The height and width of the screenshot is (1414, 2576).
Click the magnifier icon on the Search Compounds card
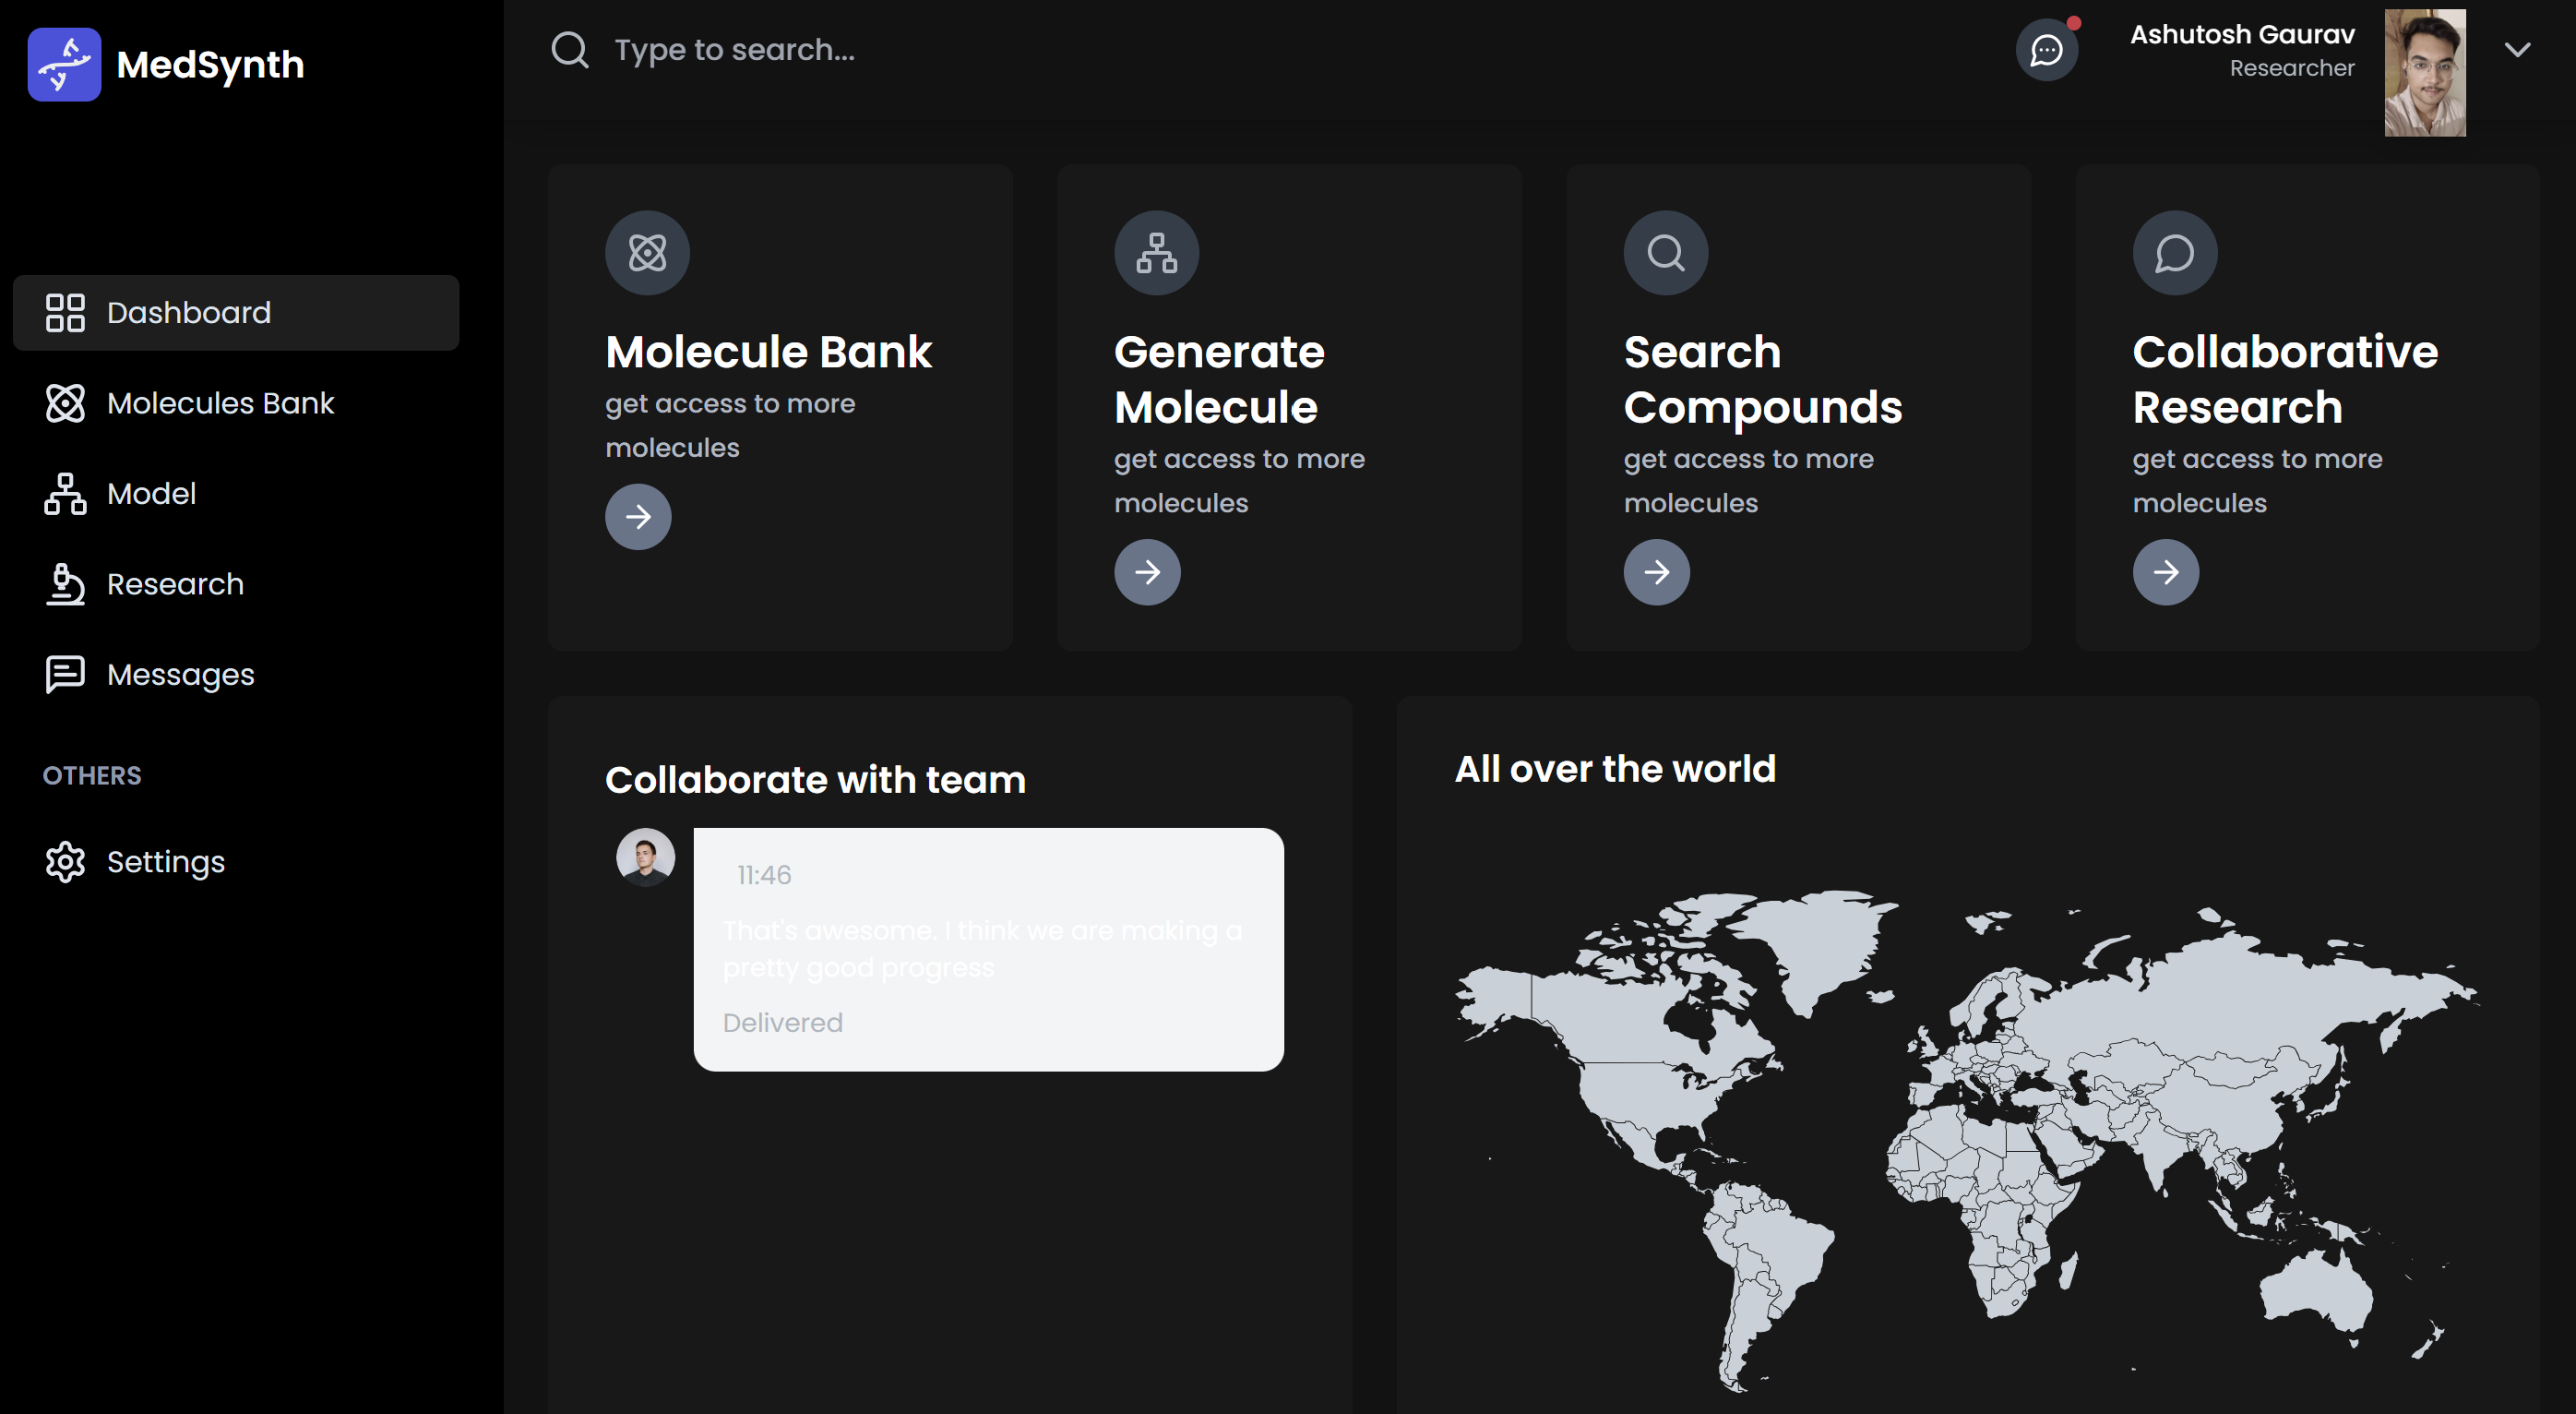point(1665,252)
